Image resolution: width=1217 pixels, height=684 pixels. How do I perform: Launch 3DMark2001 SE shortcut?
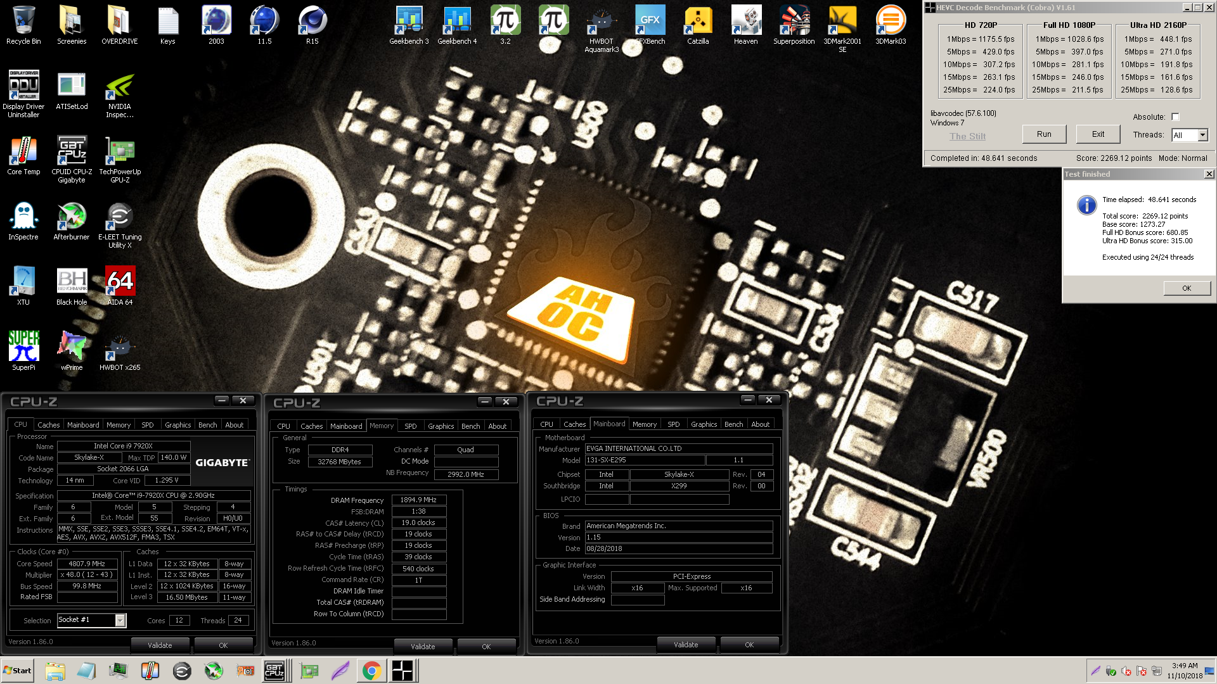coord(842,29)
